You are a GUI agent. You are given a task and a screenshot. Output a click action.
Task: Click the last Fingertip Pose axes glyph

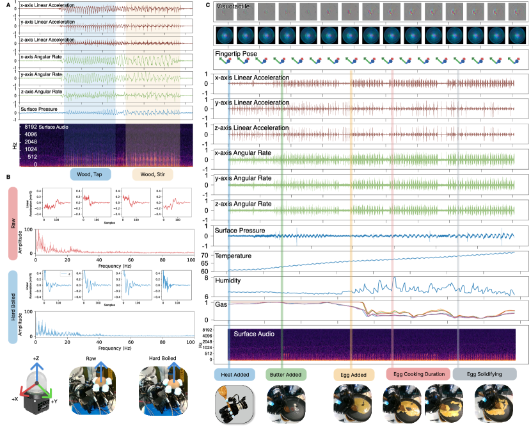coord(514,61)
